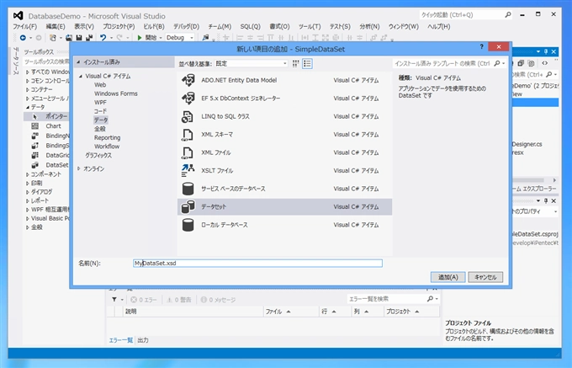Expand コンテナー group in toolbox
Viewport: 572px width, 368px height.
tap(28, 90)
